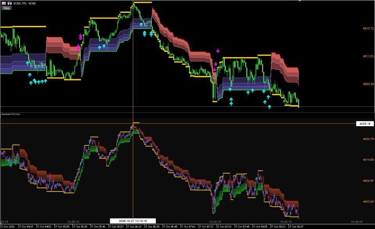The width and height of the screenshot is (375, 229).
Task: Click the red-blue grid icon beside chart title
Action: click(x=4, y=3)
